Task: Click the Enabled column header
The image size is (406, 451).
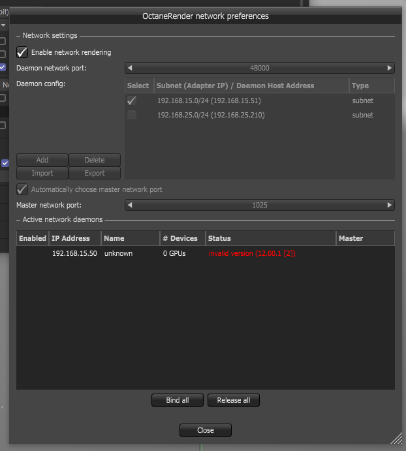Action: [33, 238]
